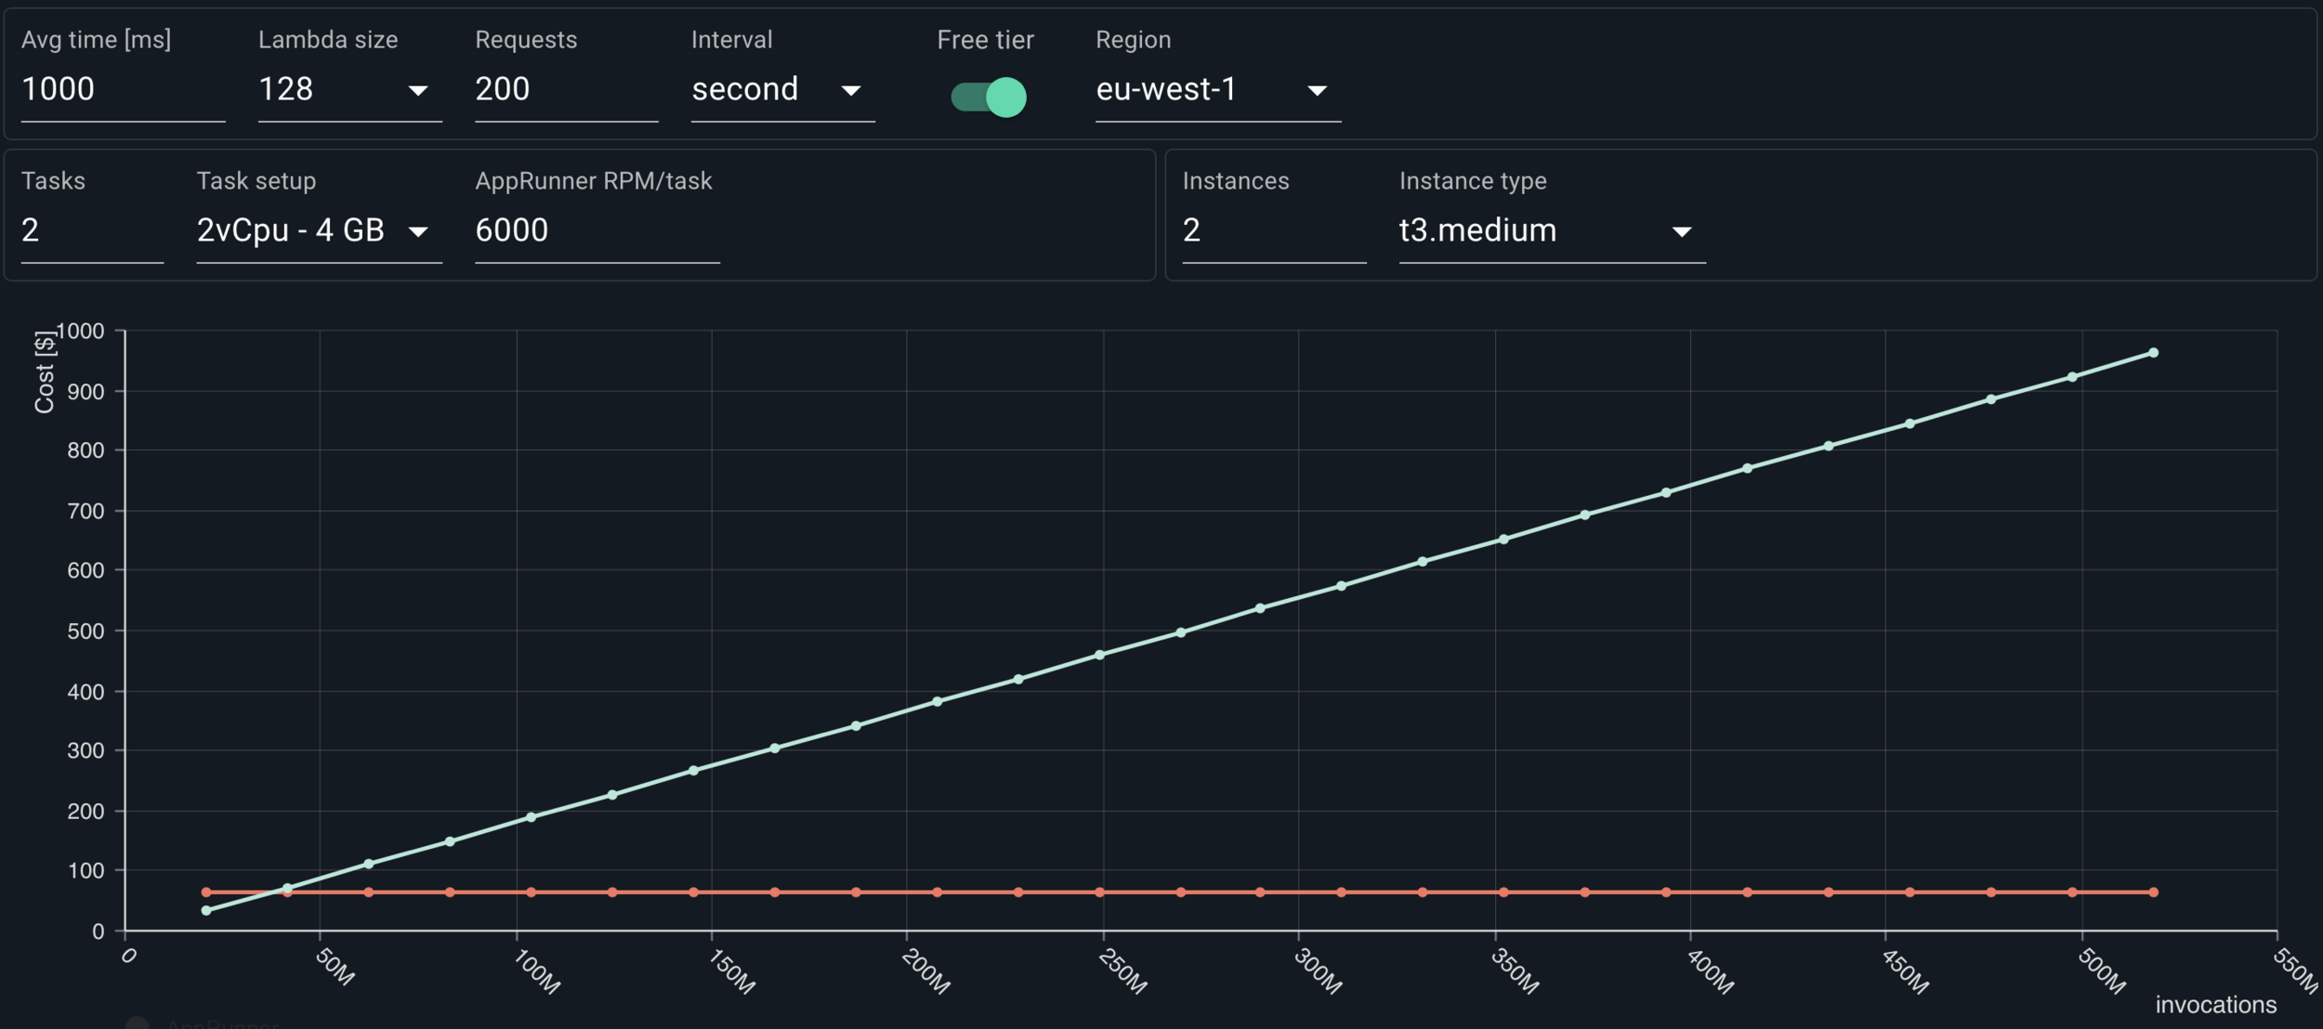This screenshot has height=1029, width=2323.
Task: Click the first orange data point on the left
Action: tap(206, 892)
